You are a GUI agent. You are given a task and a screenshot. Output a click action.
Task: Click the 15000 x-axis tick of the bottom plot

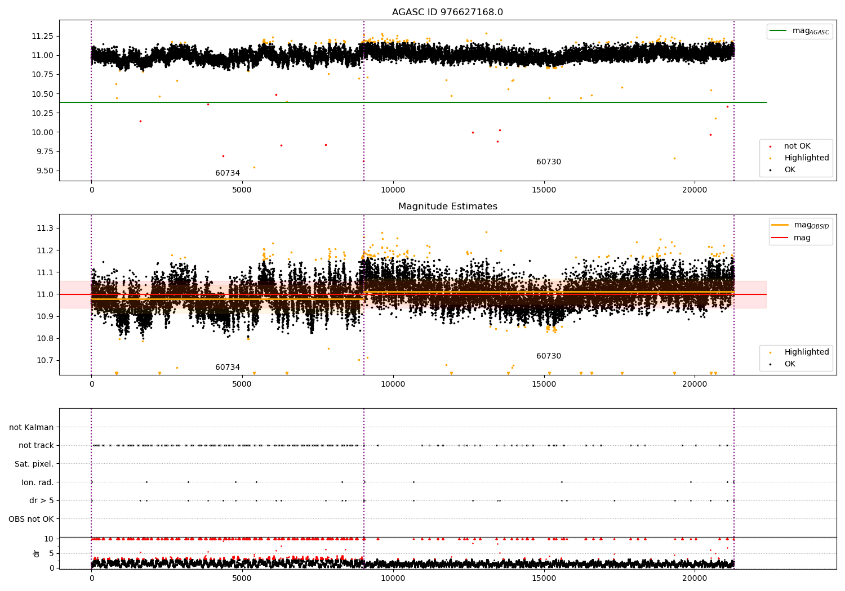click(x=544, y=579)
